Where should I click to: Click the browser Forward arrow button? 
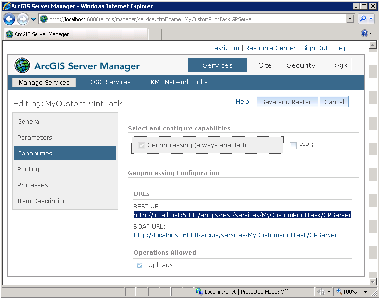pos(23,19)
